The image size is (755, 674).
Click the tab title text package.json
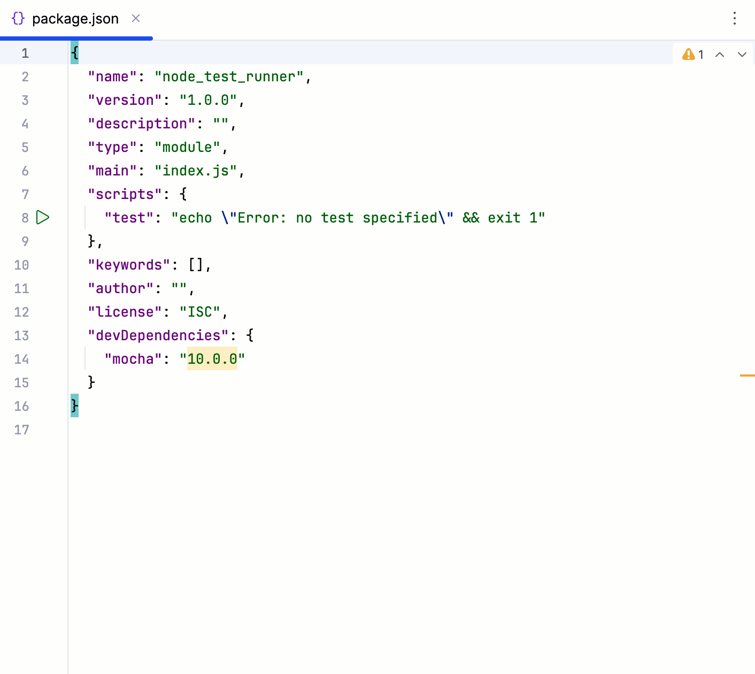click(x=75, y=18)
